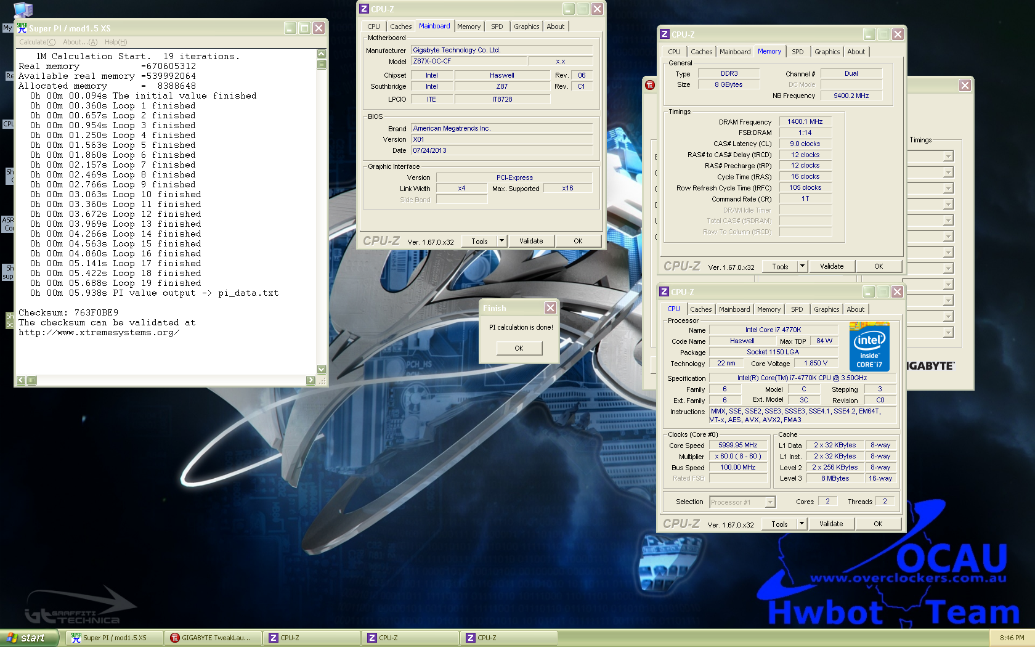
Task: Click the Checksum: 763F0BE9 line
Action: coord(68,312)
